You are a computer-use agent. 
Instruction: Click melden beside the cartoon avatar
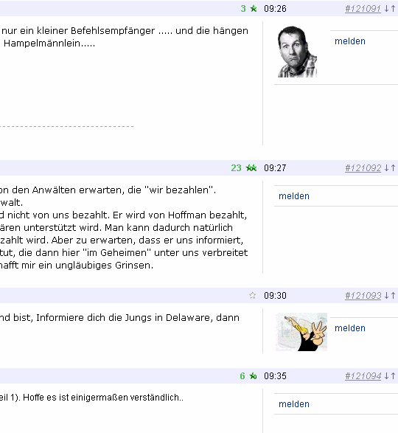coord(350,328)
